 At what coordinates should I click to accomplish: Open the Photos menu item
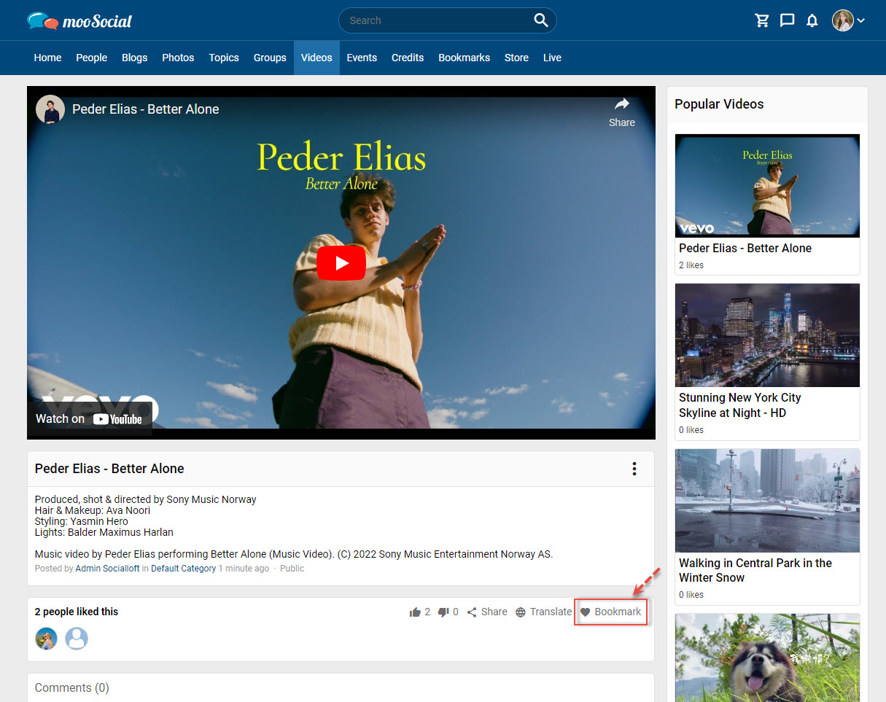pos(178,58)
